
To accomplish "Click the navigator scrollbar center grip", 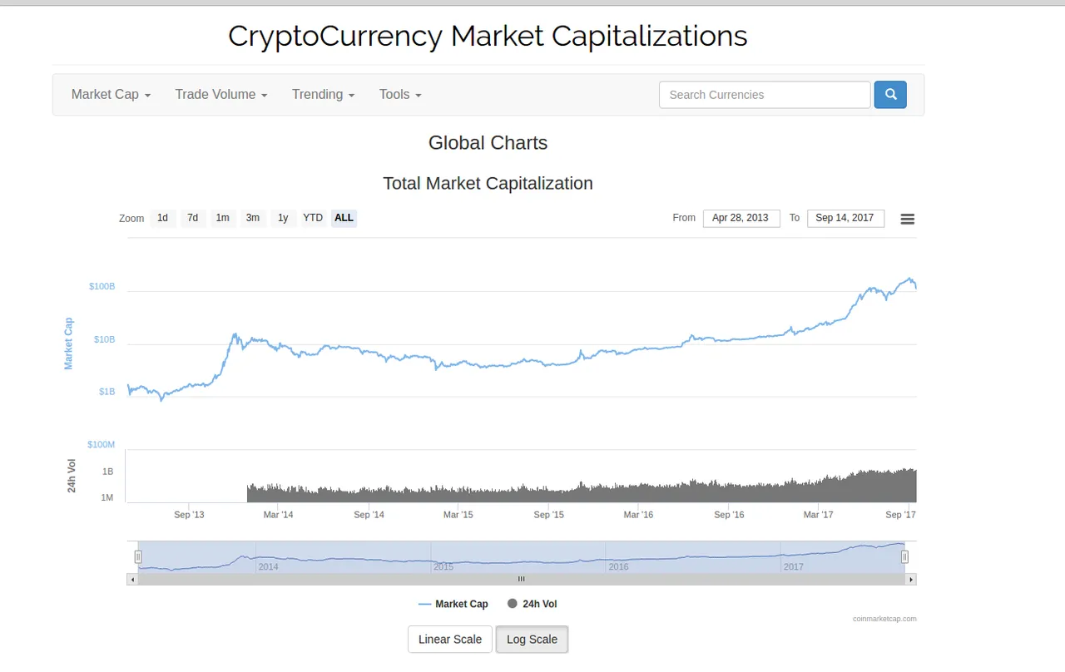I will [522, 580].
